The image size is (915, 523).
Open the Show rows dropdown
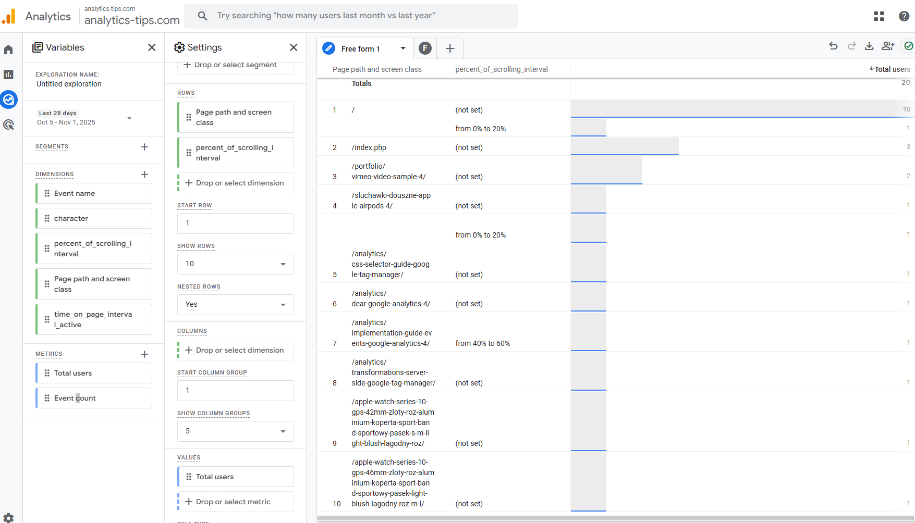(x=236, y=264)
